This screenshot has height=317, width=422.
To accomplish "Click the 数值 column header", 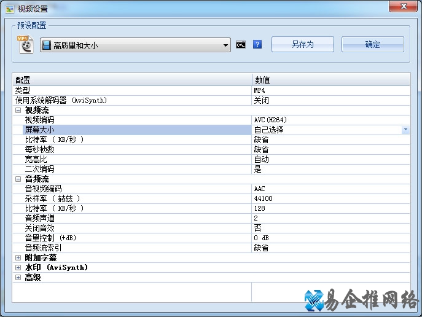I will point(331,80).
